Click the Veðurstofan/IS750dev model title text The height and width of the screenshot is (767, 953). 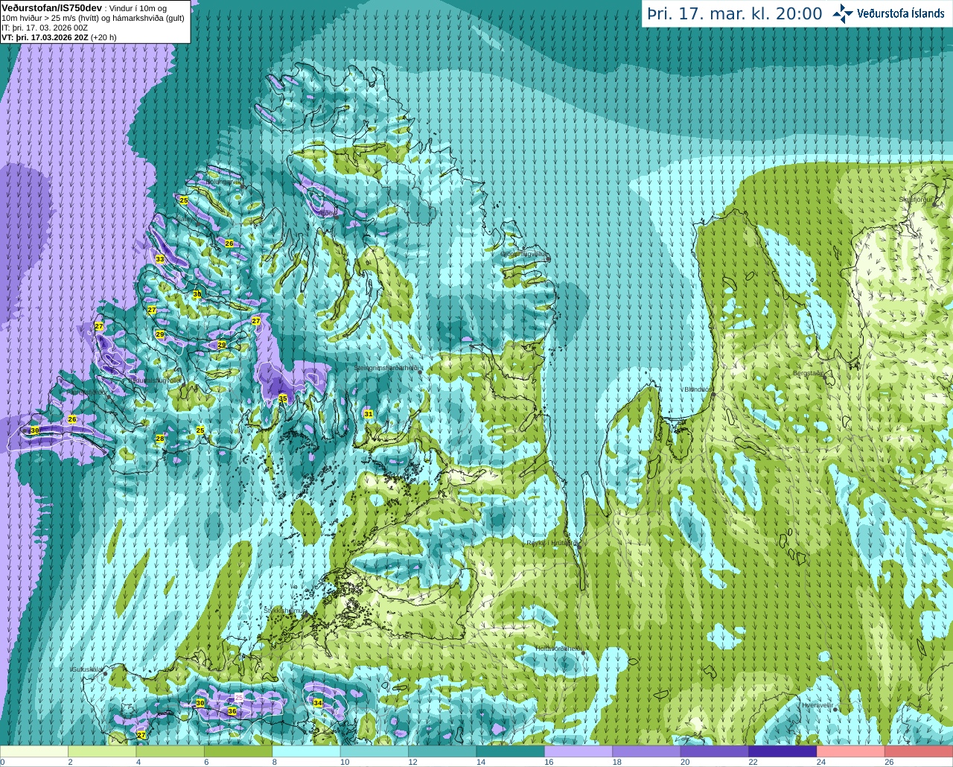(51, 7)
